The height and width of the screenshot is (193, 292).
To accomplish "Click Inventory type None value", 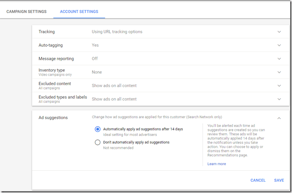I will pyautogui.click(x=97, y=72).
